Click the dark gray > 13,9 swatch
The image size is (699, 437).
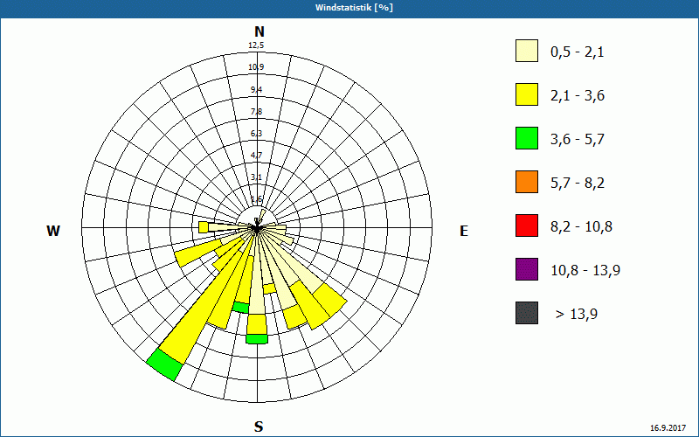click(x=527, y=313)
